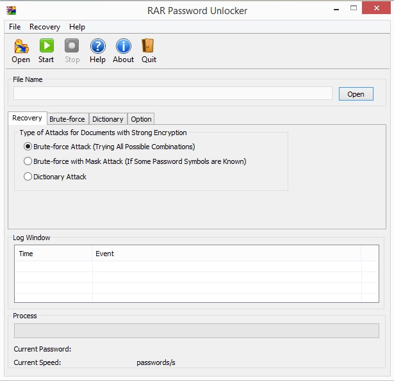Select Brute-force with Mask Attack option

click(28, 161)
